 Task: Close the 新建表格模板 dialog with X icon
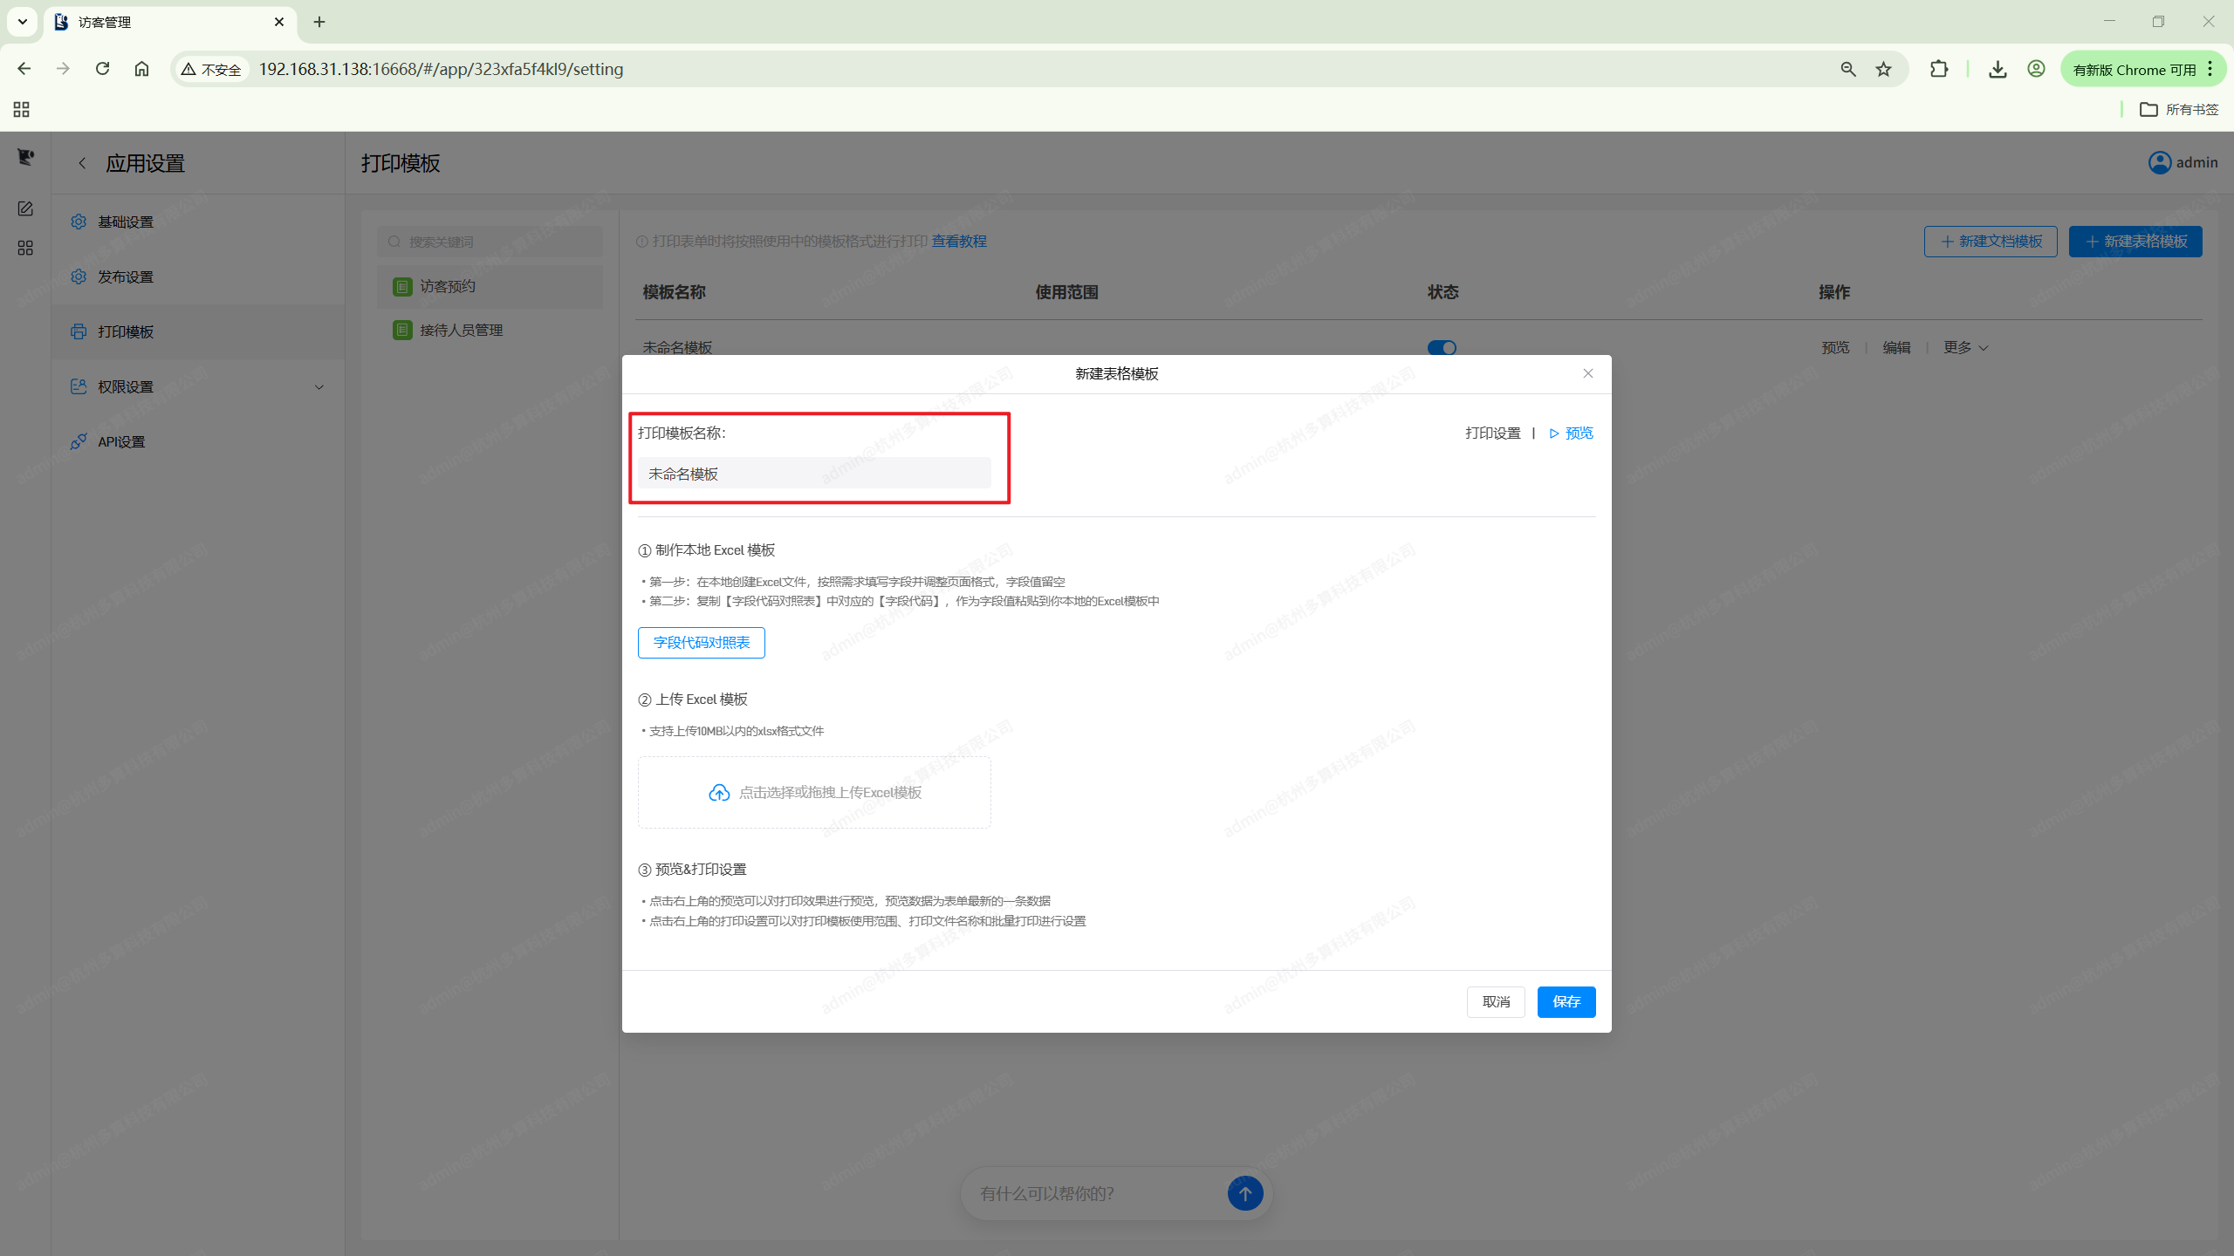1587,373
